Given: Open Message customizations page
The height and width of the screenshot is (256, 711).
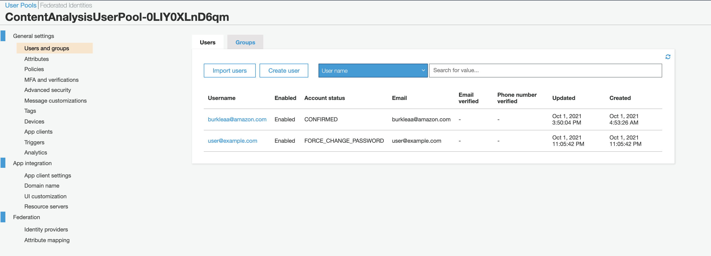Looking at the screenshot, I should coord(55,101).
